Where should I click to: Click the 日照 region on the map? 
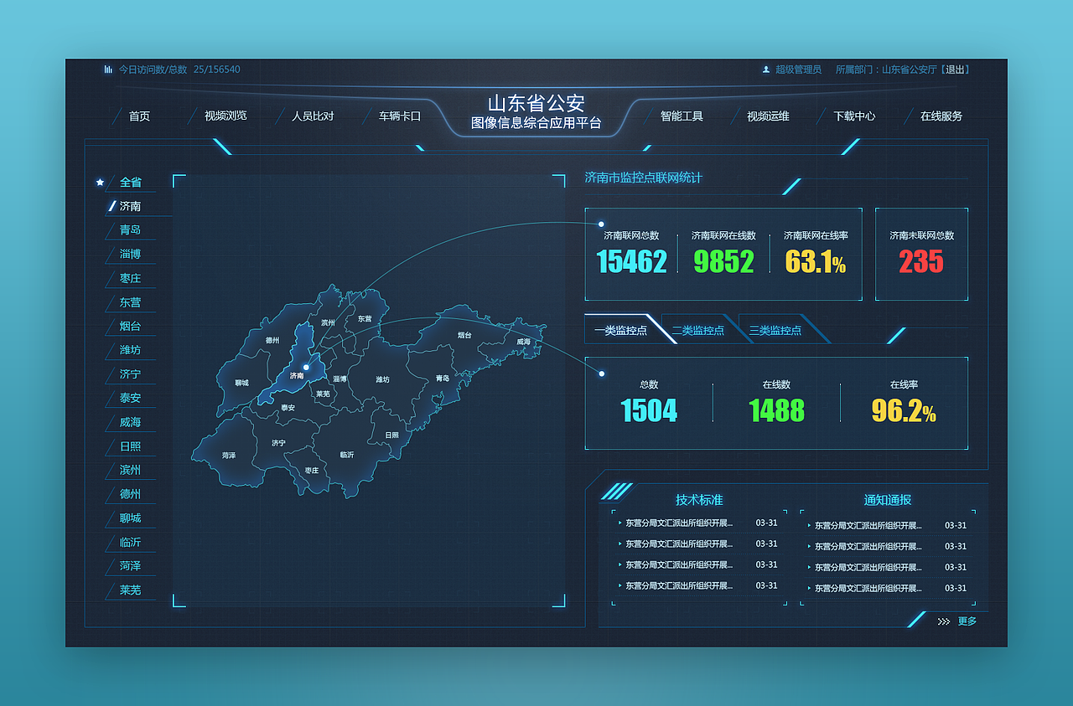click(391, 435)
